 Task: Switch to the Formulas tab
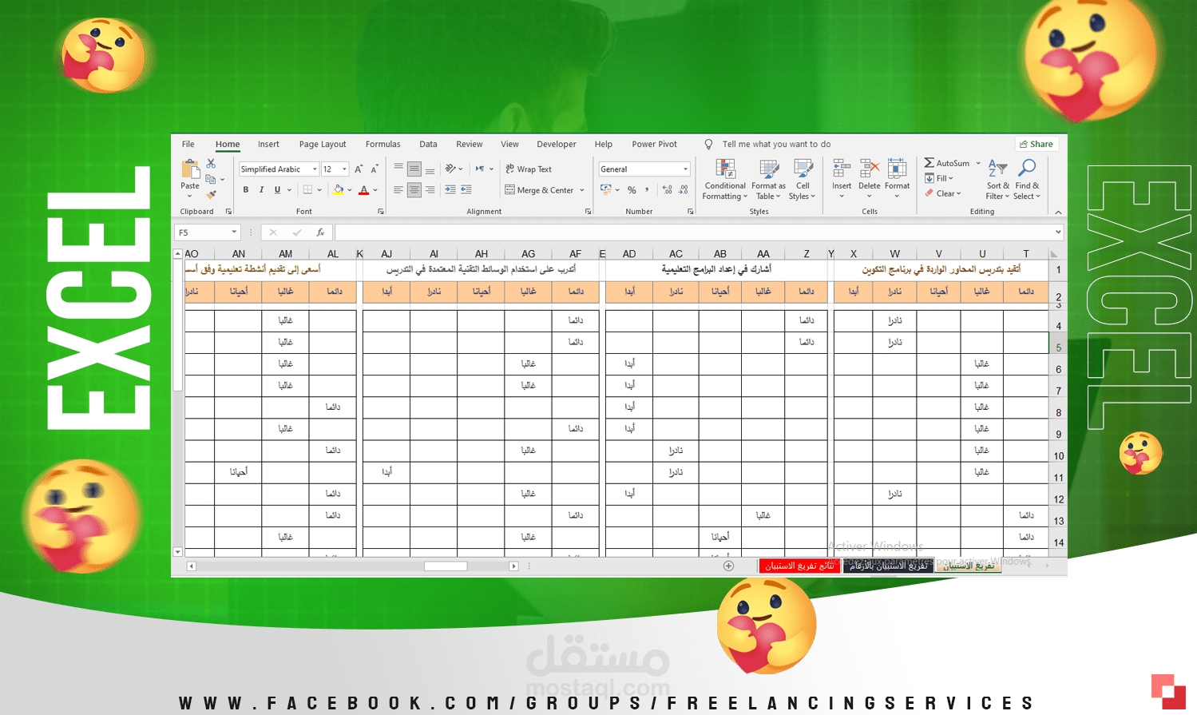[383, 145]
